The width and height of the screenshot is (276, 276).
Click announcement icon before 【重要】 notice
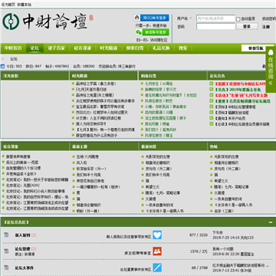(212, 101)
